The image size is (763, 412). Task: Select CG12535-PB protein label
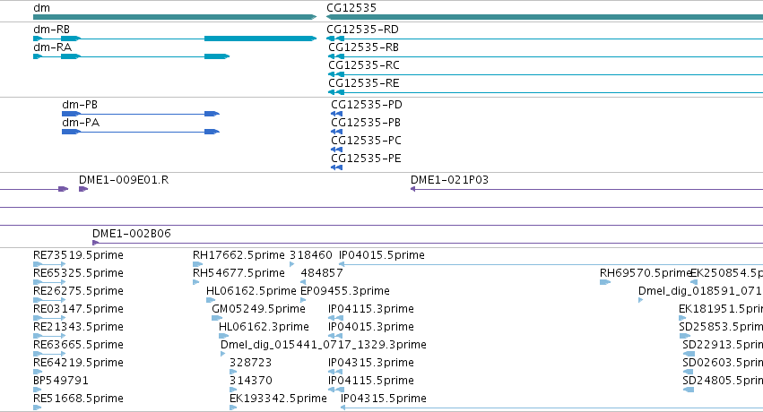coord(366,123)
